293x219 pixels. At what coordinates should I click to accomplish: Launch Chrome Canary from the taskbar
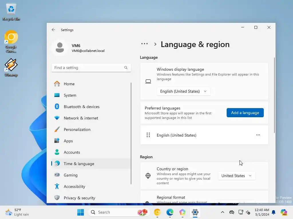pos(157,212)
